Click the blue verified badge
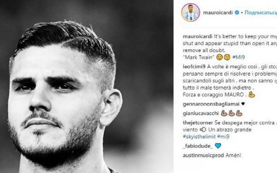This screenshot has height=173, width=277. [237, 12]
